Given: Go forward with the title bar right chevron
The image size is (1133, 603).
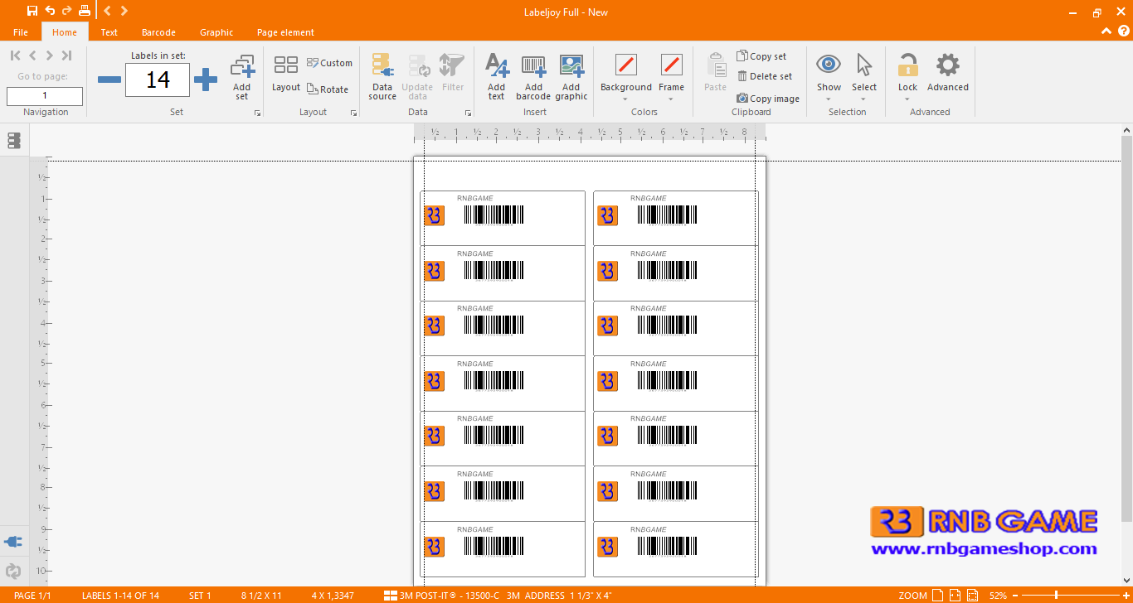Looking at the screenshot, I should 124,11.
